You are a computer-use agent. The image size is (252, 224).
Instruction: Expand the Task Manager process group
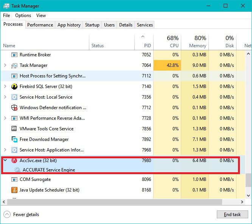(5, 65)
